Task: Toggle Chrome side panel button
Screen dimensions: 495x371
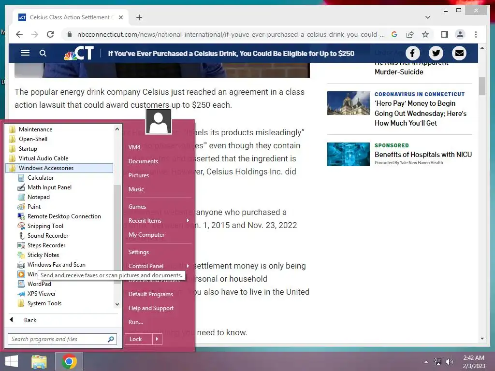Action: coord(445,34)
